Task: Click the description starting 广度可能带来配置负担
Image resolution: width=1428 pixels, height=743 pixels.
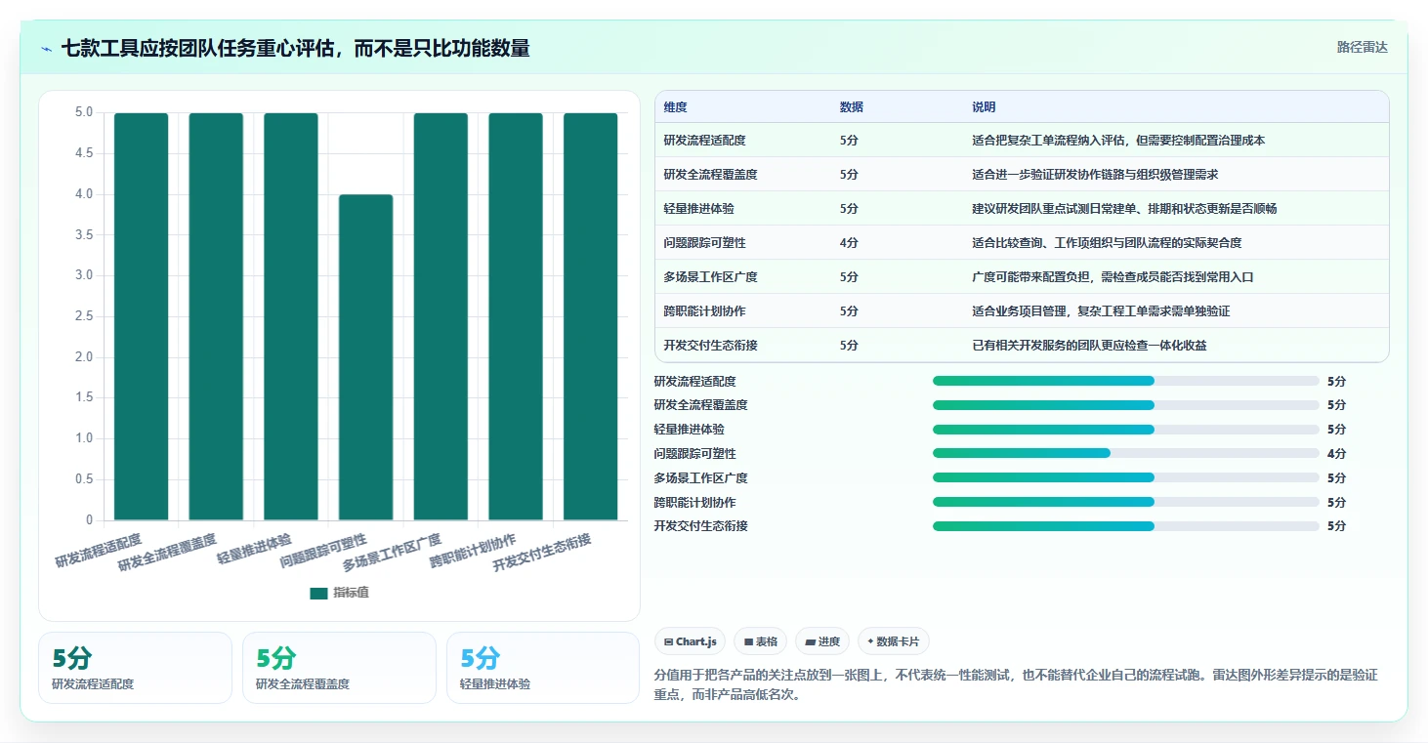Action: coord(1113,277)
